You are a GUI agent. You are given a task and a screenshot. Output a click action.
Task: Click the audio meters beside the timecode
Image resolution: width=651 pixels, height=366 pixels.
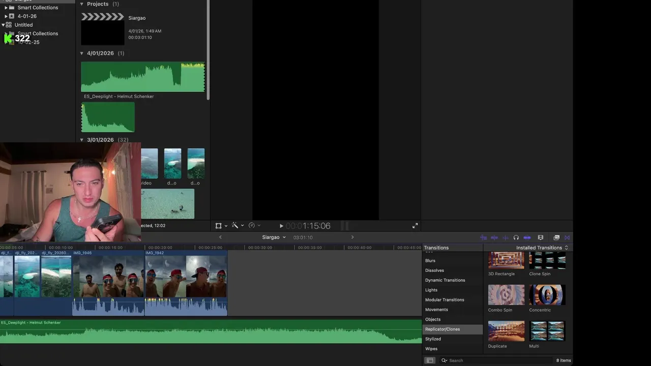pos(345,226)
